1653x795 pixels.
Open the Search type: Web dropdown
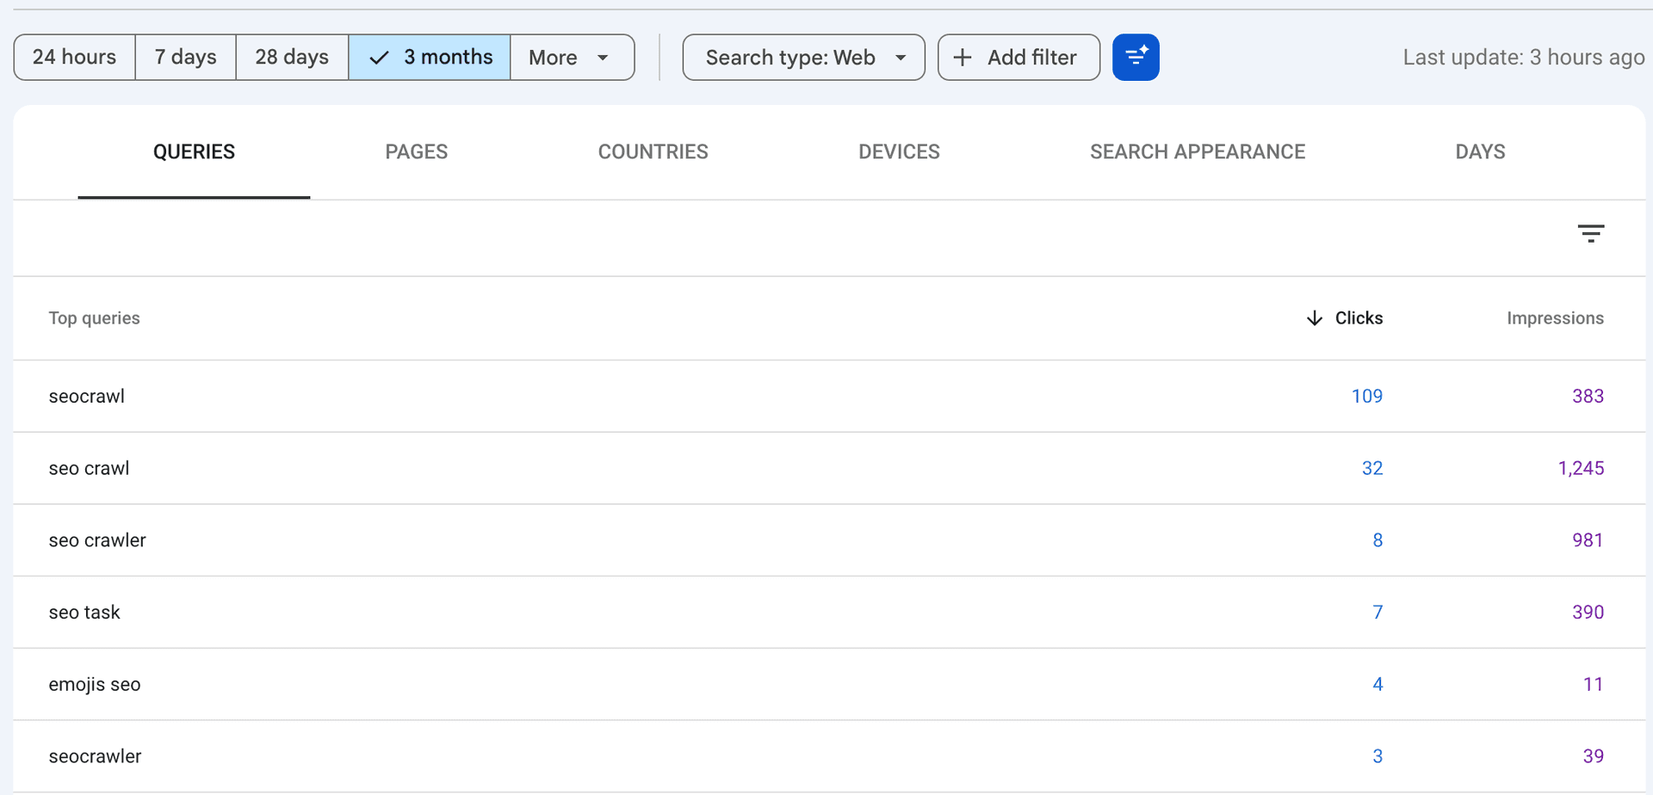(x=804, y=58)
